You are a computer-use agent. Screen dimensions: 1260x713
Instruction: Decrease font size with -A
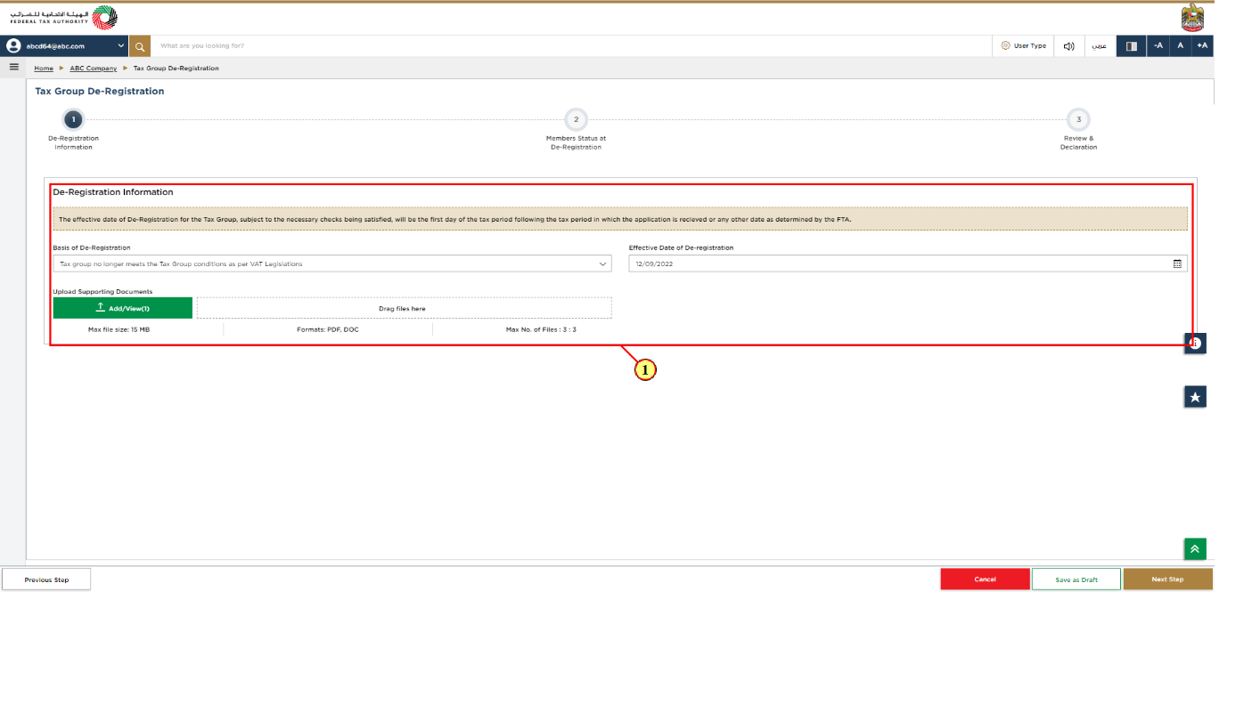(x=1158, y=46)
